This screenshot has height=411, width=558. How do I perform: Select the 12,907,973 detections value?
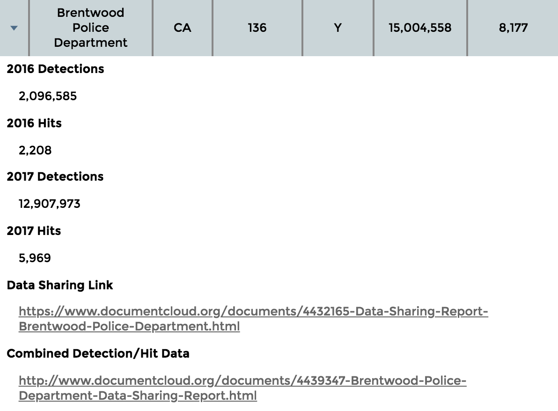coord(50,204)
